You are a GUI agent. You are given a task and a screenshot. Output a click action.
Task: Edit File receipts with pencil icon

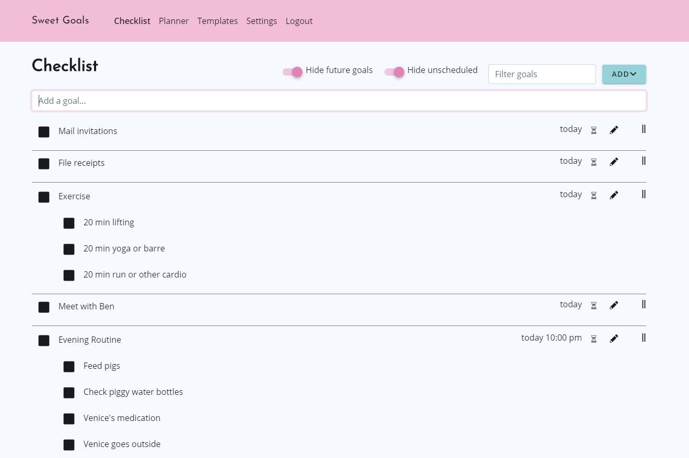click(x=614, y=162)
